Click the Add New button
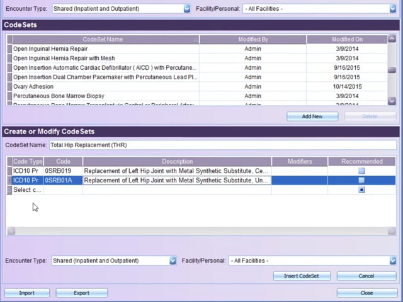 click(312, 116)
